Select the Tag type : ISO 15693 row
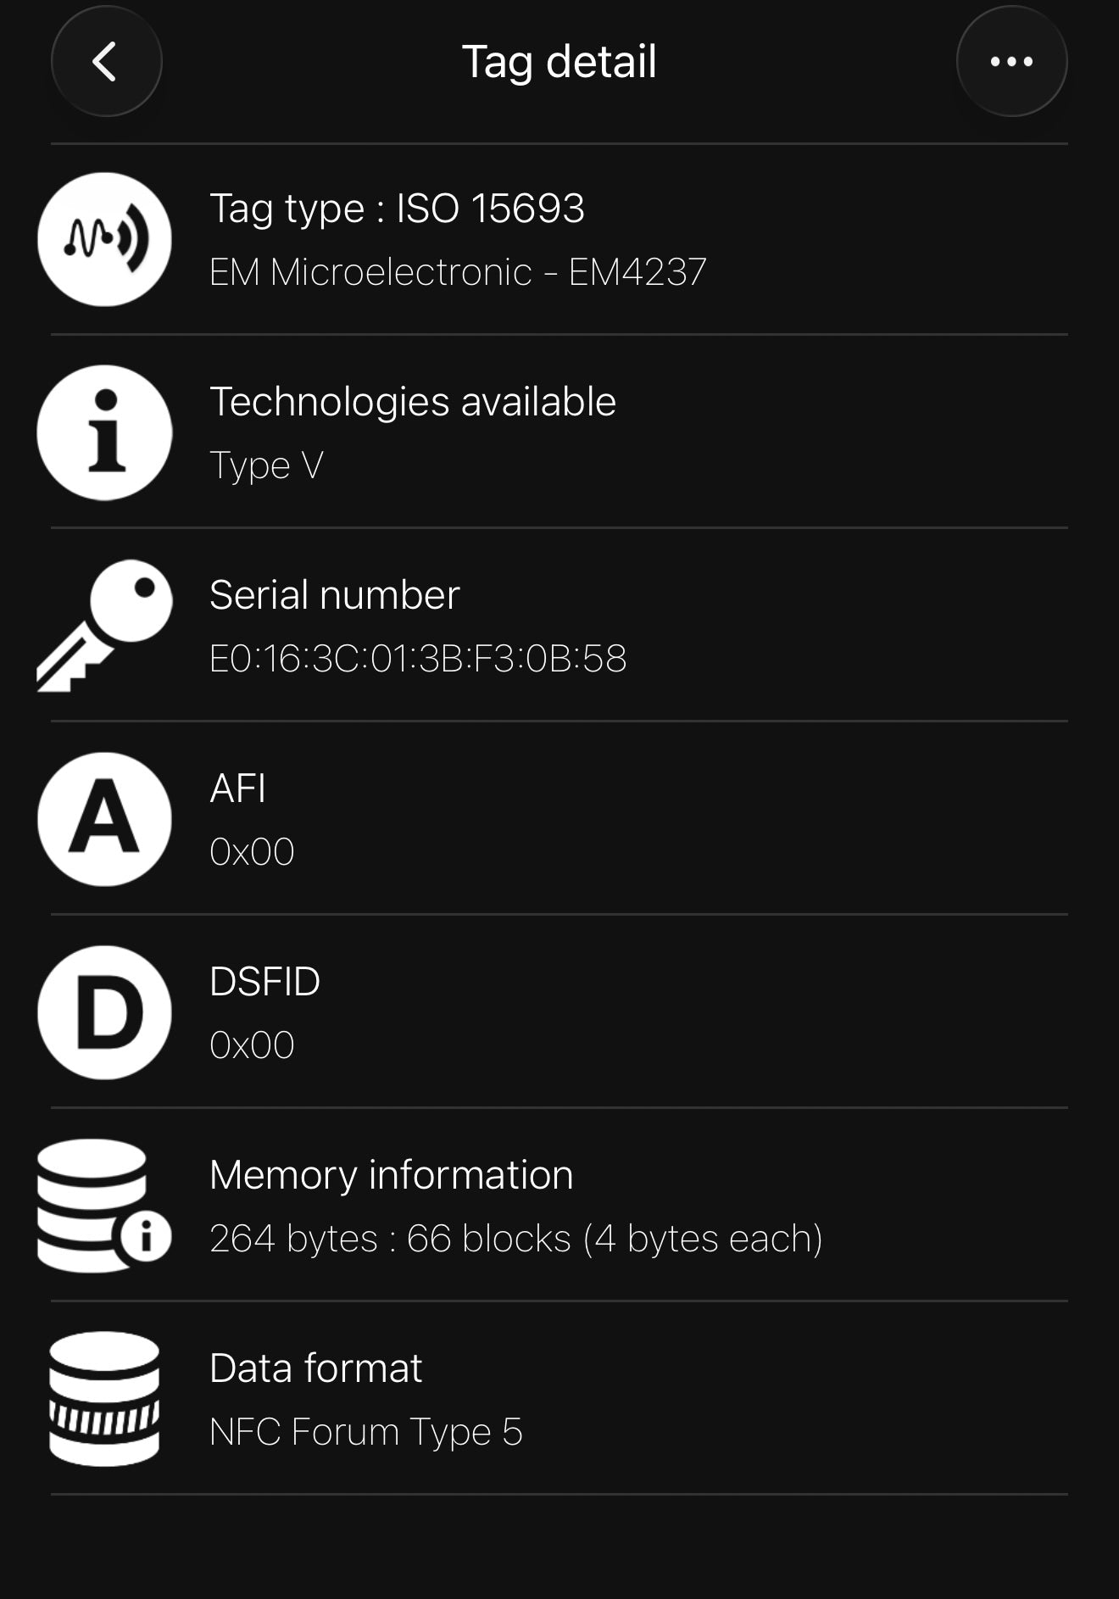 coord(559,239)
